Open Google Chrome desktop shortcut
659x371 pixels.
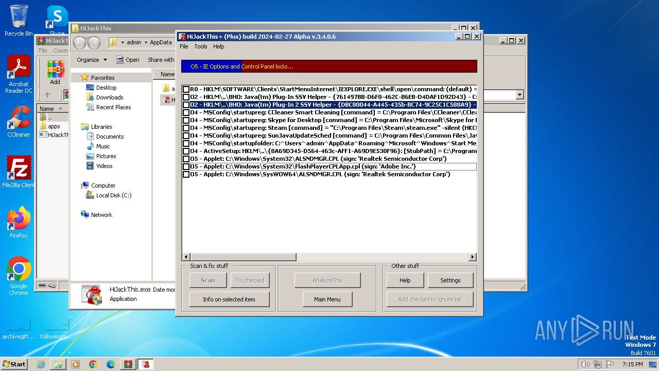[19, 276]
